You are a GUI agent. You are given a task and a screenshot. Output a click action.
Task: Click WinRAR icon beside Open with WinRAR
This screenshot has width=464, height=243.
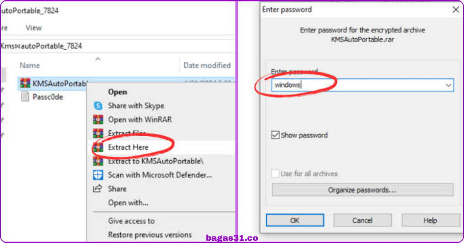point(99,120)
